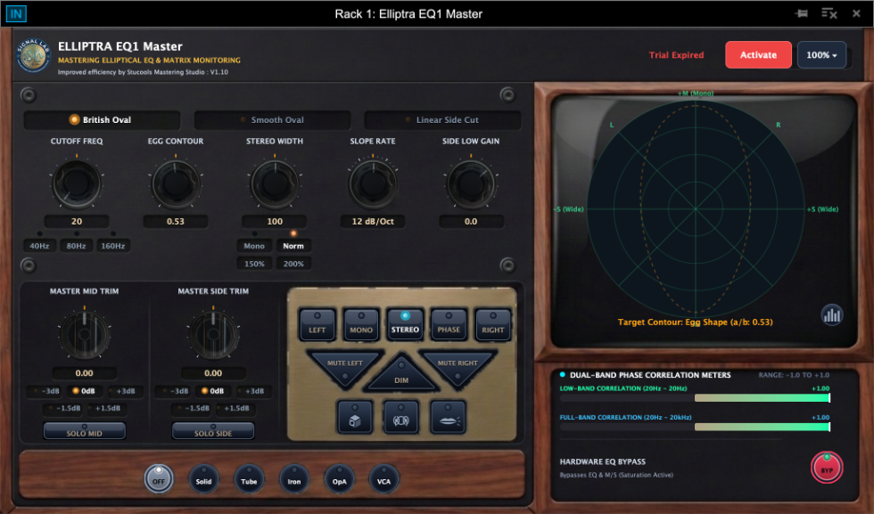
Task: Set Side trim to -1.5dB
Action: tap(193, 408)
